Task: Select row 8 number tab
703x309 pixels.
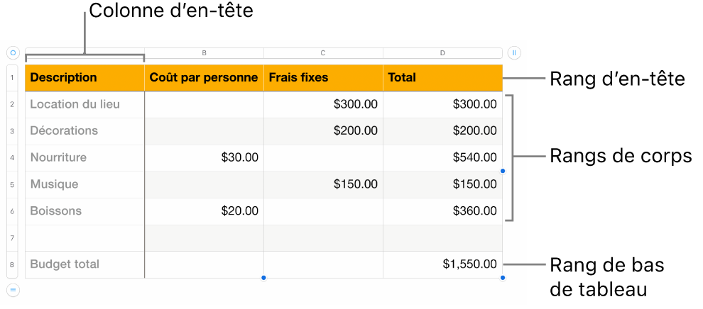Action: (x=13, y=264)
